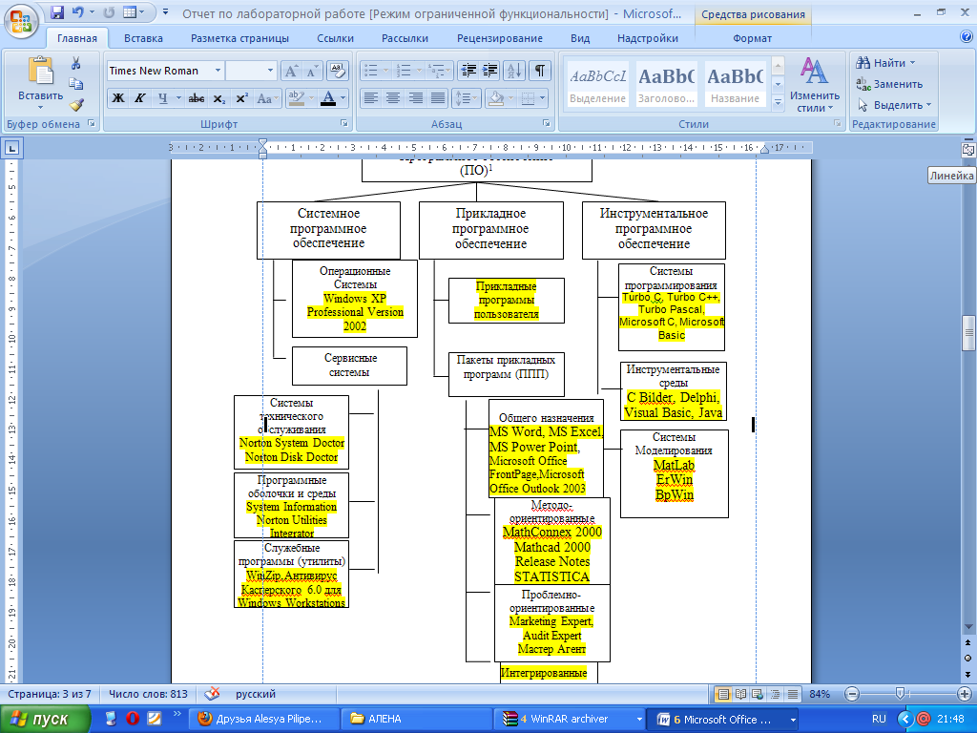This screenshot has width=977, height=733.
Task: Apply the Заголово... style
Action: tap(666, 84)
